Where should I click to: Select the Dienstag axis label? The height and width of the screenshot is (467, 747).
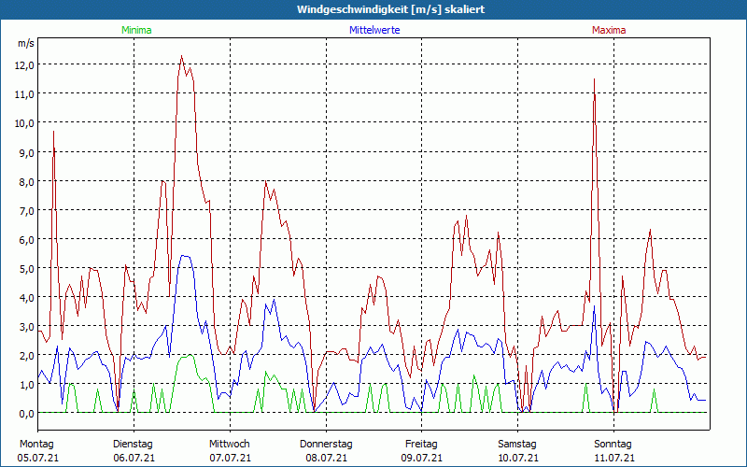point(133,444)
